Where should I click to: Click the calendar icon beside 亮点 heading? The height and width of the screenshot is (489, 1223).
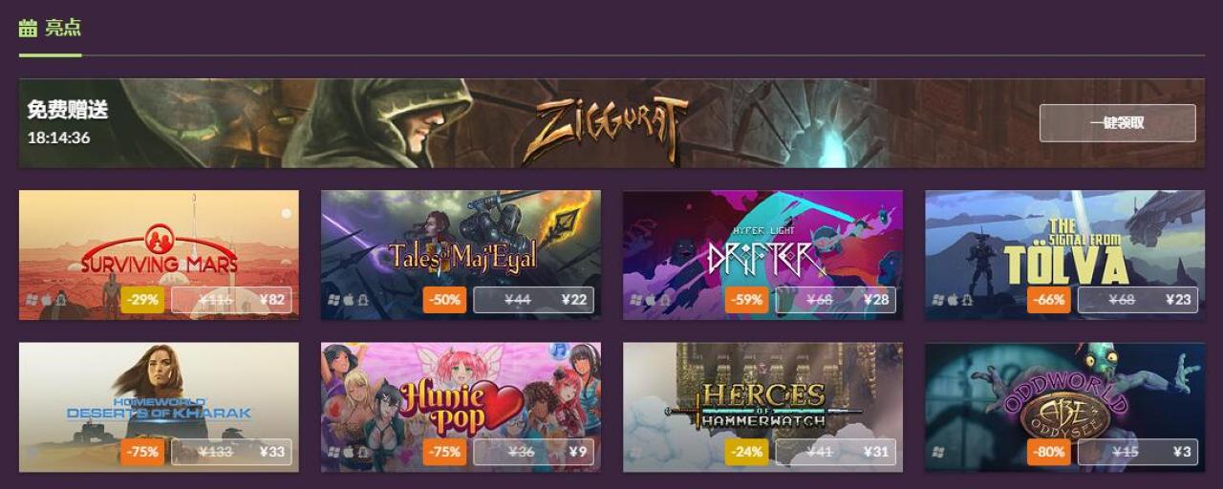point(28,28)
